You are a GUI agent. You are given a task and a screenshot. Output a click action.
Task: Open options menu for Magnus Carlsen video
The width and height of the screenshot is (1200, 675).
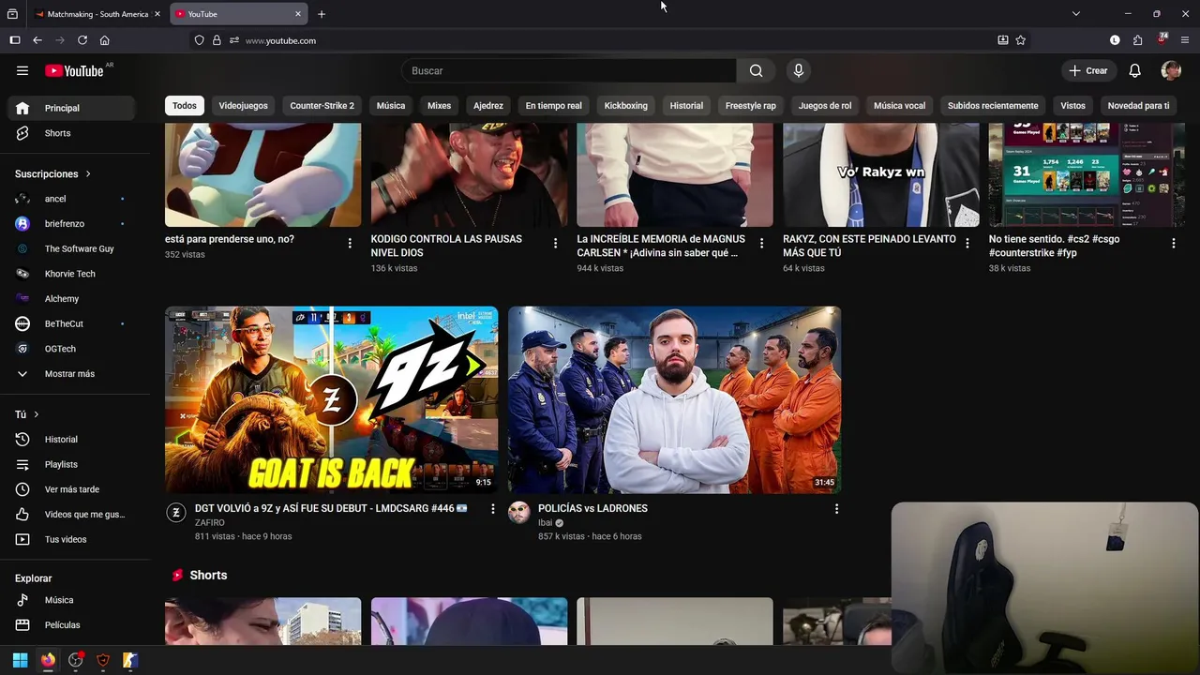pos(761,244)
